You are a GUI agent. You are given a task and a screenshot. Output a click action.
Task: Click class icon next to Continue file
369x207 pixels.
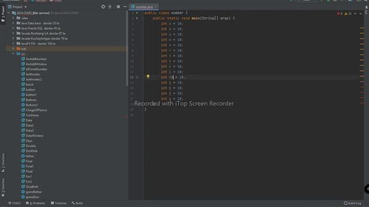23,115
